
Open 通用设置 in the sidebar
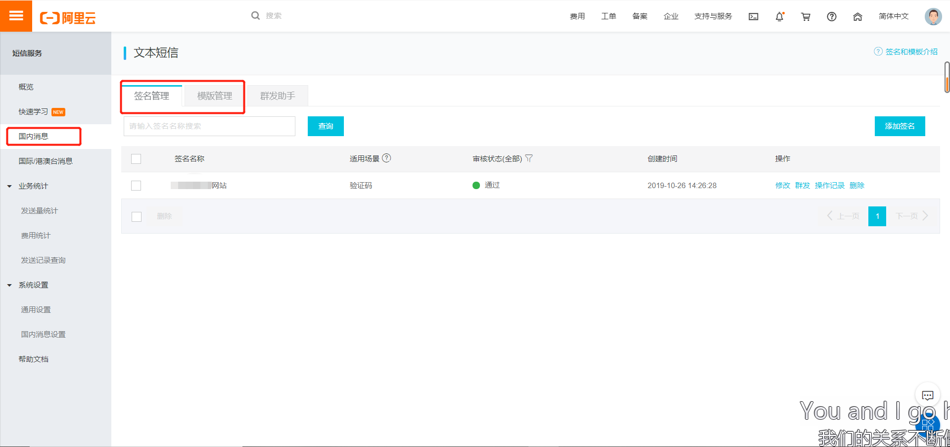point(36,310)
